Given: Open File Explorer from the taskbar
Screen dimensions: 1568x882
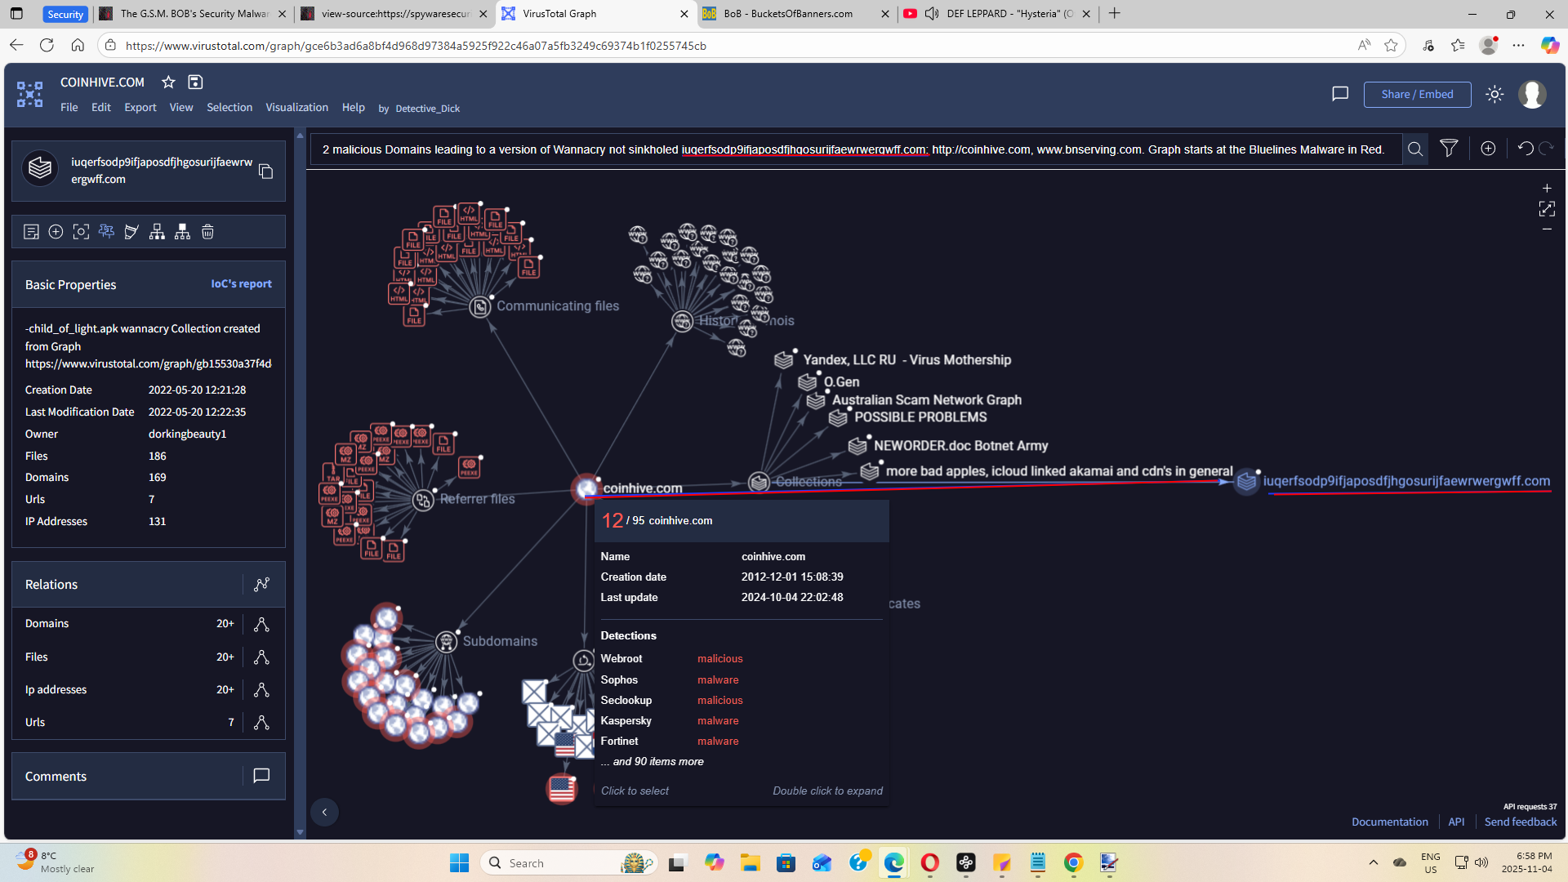Looking at the screenshot, I should [750, 863].
